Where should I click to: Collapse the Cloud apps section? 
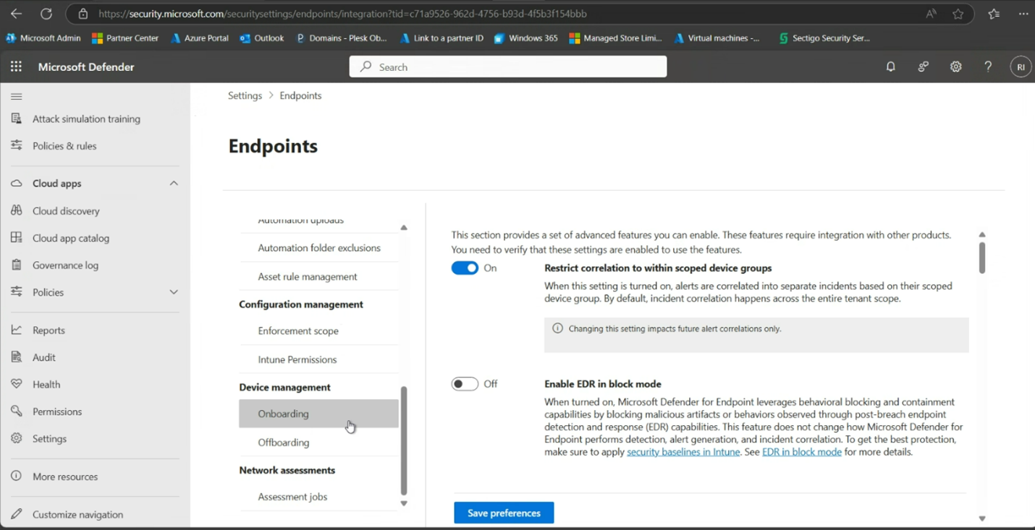point(173,182)
